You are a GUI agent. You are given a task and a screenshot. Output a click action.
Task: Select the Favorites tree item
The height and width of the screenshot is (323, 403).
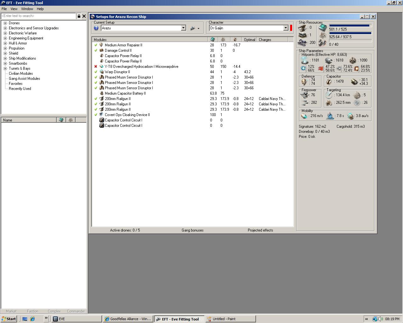click(16, 84)
